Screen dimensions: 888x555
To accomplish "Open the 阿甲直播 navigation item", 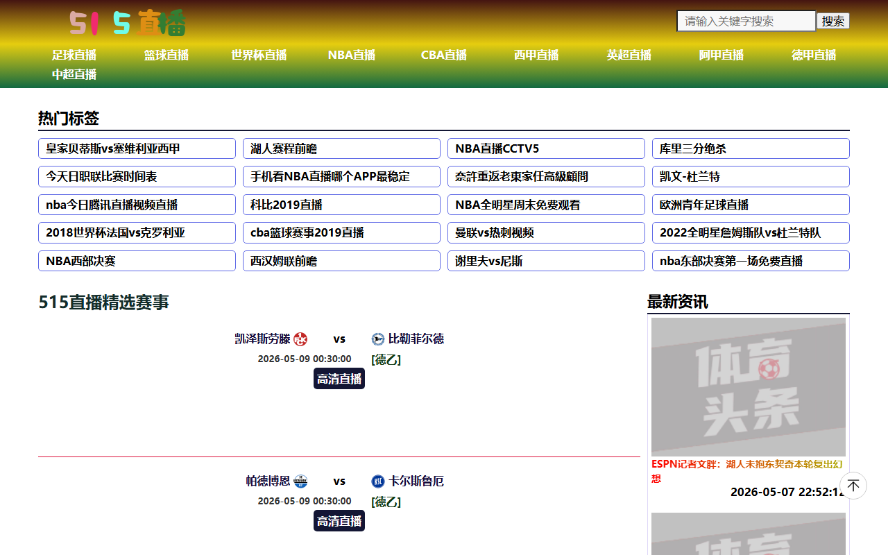I will click(721, 55).
